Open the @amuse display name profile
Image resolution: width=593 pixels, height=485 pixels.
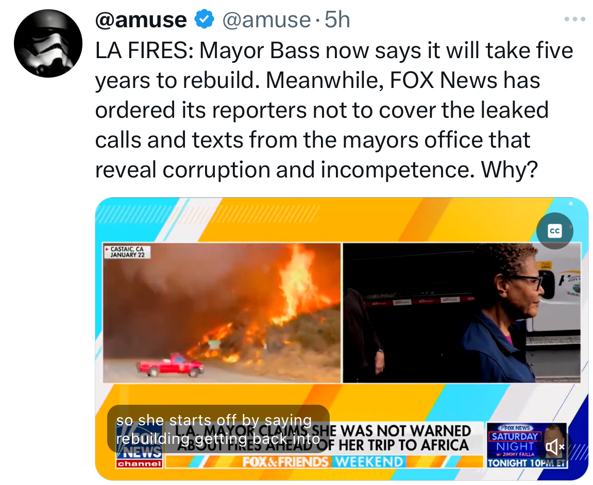(141, 20)
